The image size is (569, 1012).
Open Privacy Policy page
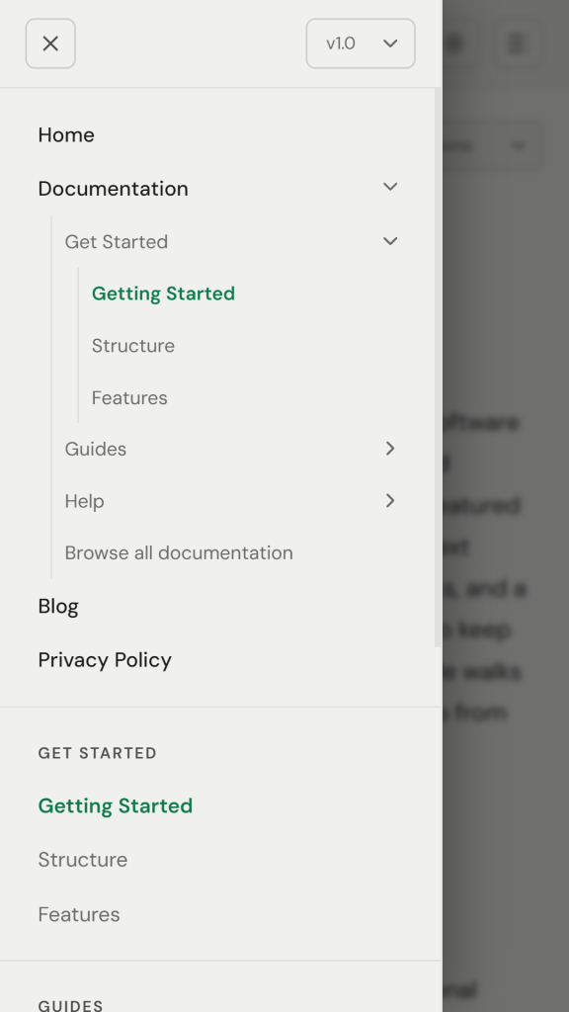105,660
